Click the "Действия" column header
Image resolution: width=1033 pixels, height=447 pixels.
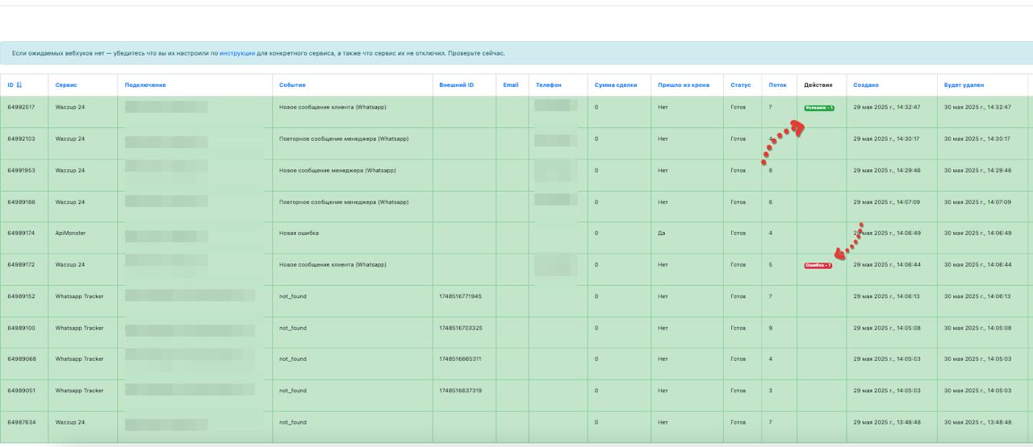click(x=818, y=85)
